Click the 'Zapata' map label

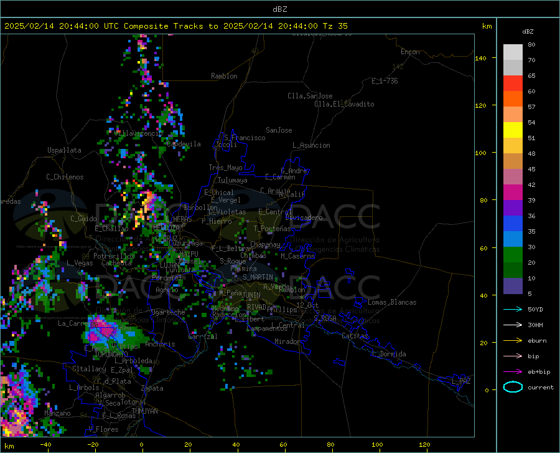(152, 388)
